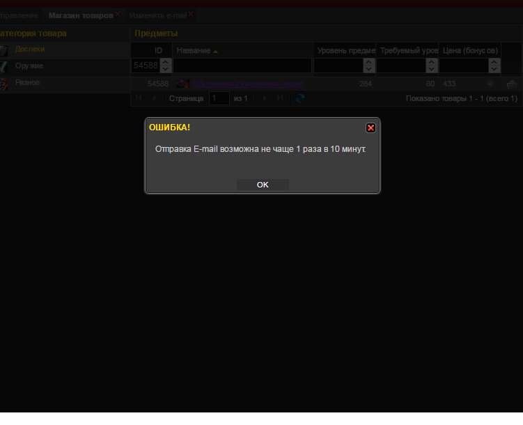Close the error dialog with red X
The height and width of the screenshot is (425, 523).
click(370, 127)
